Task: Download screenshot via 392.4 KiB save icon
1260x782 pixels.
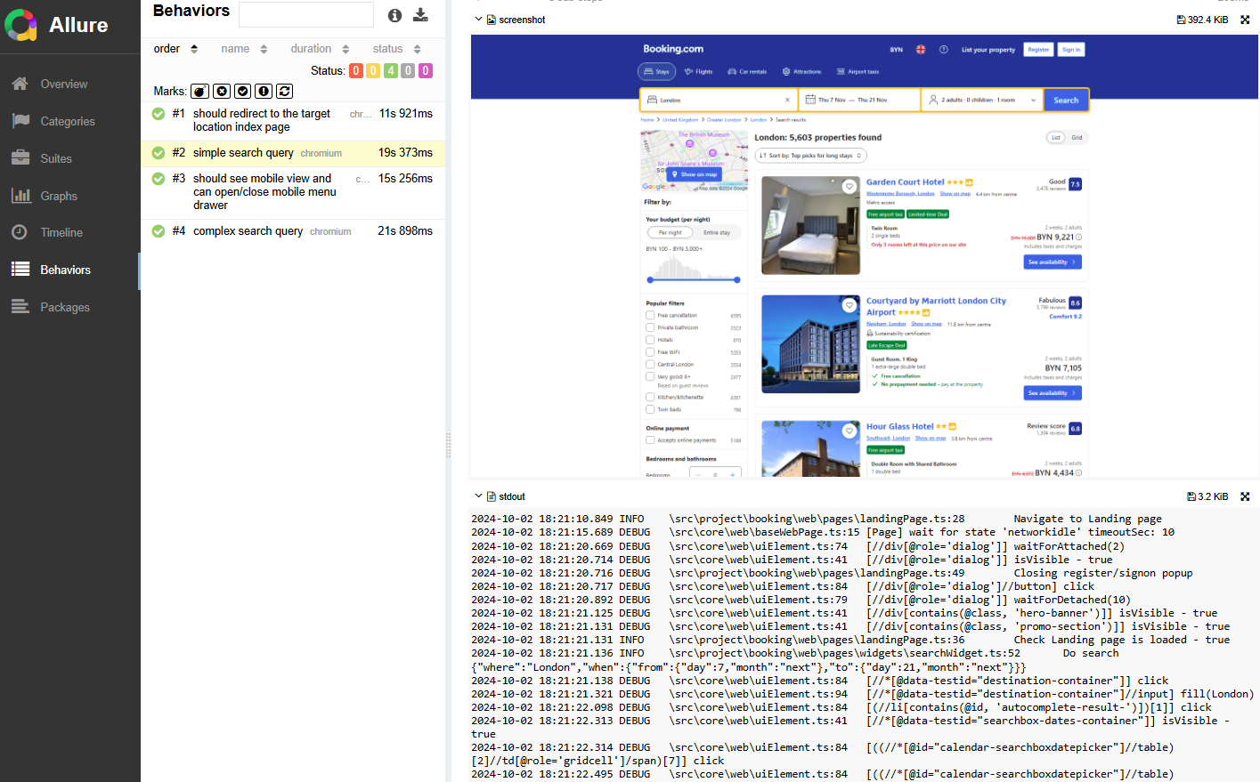Action: [x=1181, y=20]
